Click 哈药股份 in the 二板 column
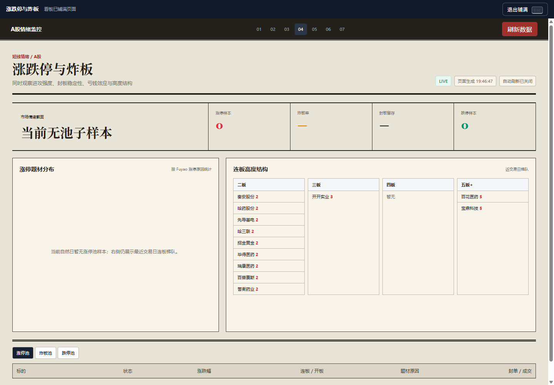The width and height of the screenshot is (554, 385). tap(269, 208)
